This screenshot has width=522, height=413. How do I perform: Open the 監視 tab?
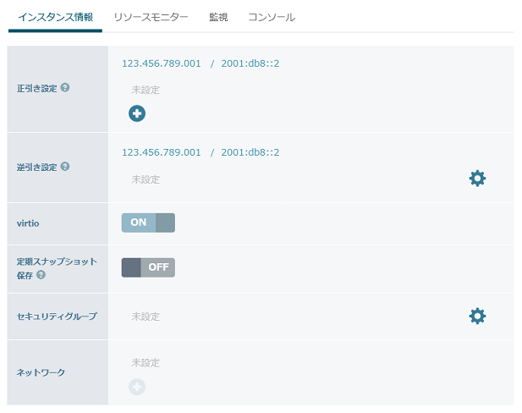pyautogui.click(x=218, y=17)
